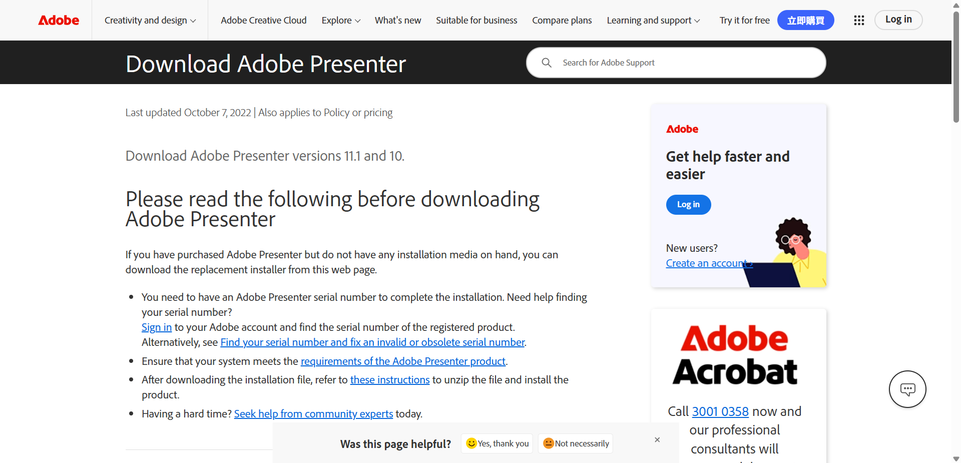Close the page feedback bar
The image size is (961, 463).
tap(657, 439)
